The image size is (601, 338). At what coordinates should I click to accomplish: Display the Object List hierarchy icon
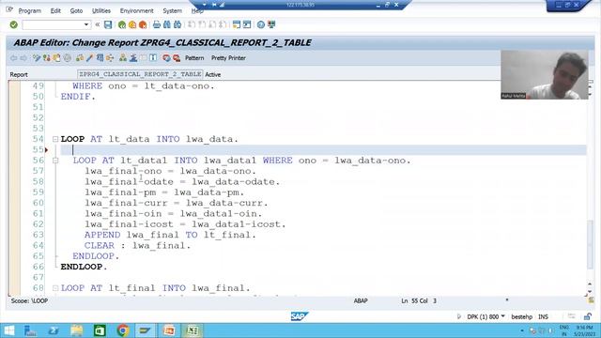point(123,58)
